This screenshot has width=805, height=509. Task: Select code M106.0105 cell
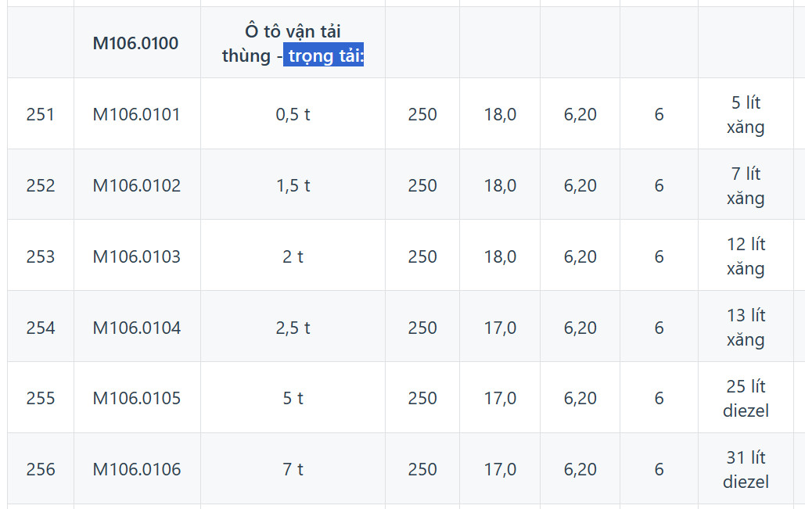click(x=137, y=398)
